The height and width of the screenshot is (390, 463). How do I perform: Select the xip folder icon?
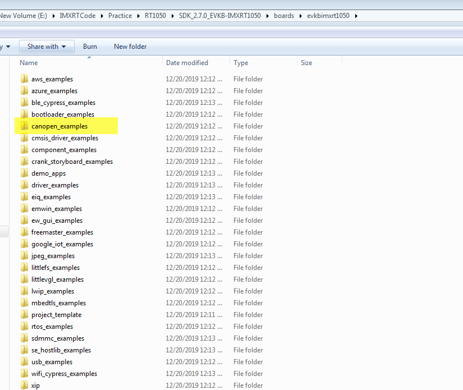(25, 386)
